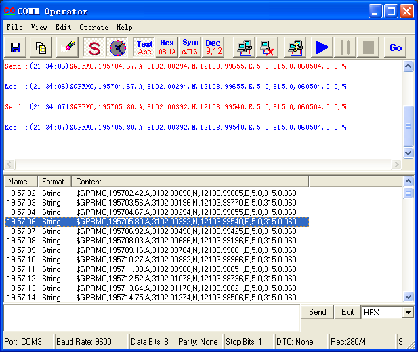This screenshot has height=352, width=418.
Task: Open the View menu
Action: 39,28
